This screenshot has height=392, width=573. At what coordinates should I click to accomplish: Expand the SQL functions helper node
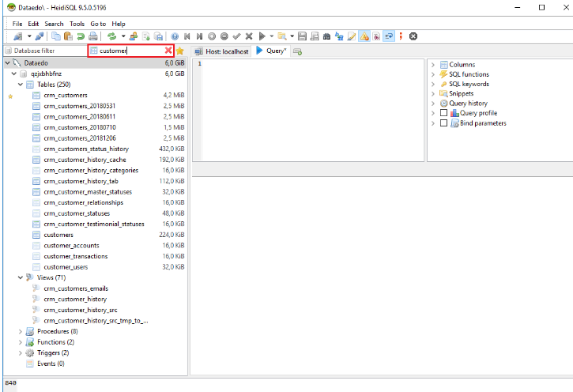[x=433, y=74]
